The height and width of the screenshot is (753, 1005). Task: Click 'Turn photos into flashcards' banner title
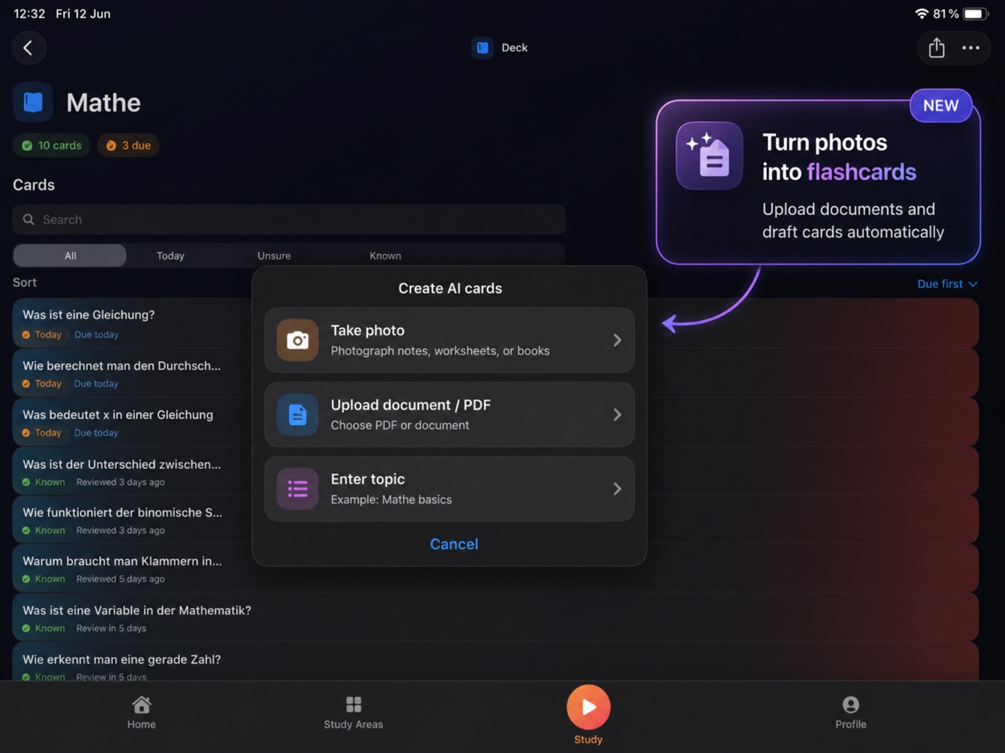(x=839, y=157)
